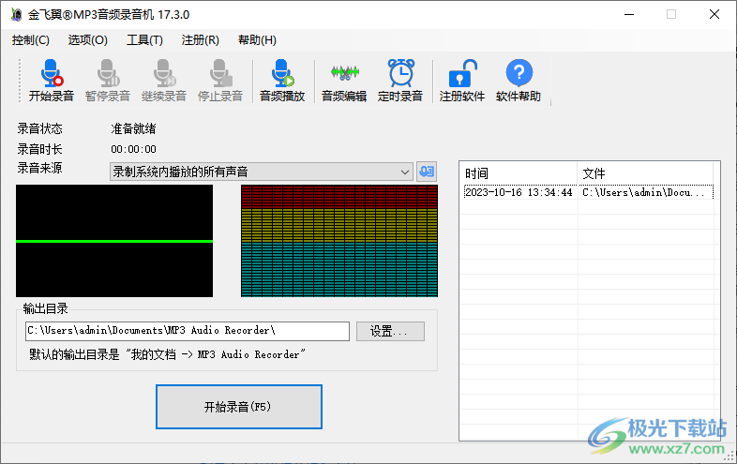737x464 pixels.
Task: Click the output directory path field
Action: (x=188, y=331)
